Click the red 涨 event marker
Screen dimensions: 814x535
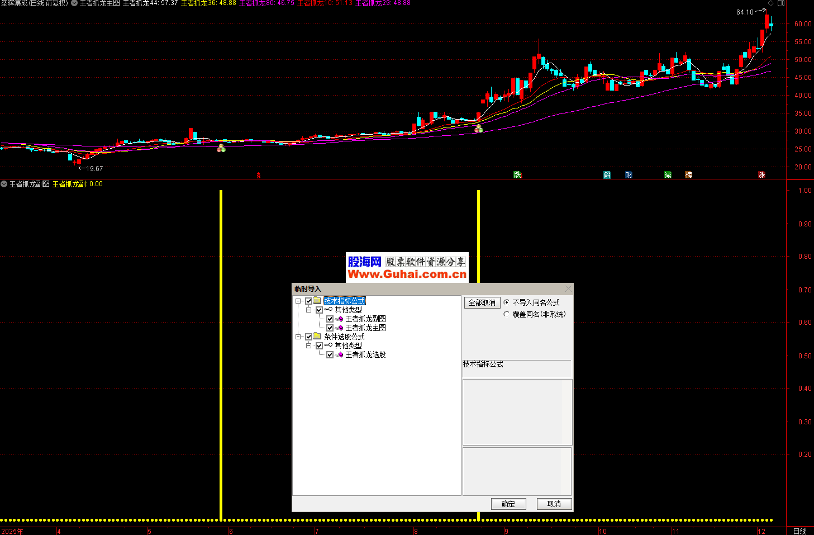[x=761, y=175]
